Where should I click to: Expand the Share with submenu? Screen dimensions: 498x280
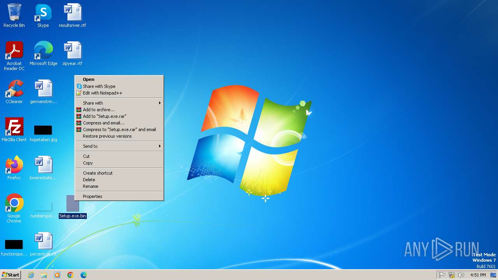coord(119,103)
